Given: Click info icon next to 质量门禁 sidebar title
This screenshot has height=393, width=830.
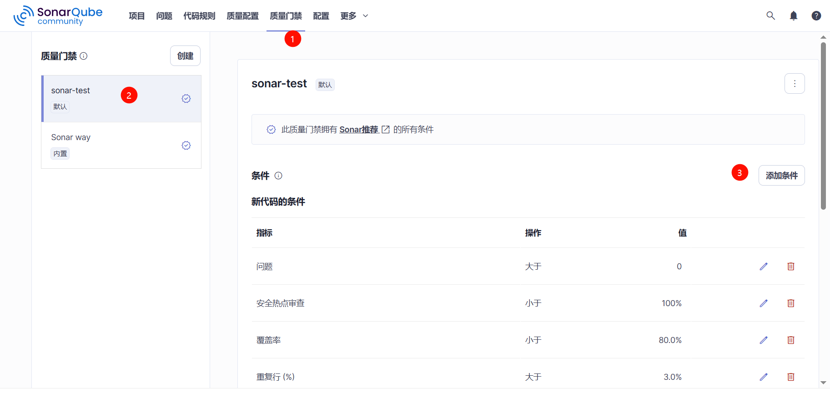Looking at the screenshot, I should [84, 56].
